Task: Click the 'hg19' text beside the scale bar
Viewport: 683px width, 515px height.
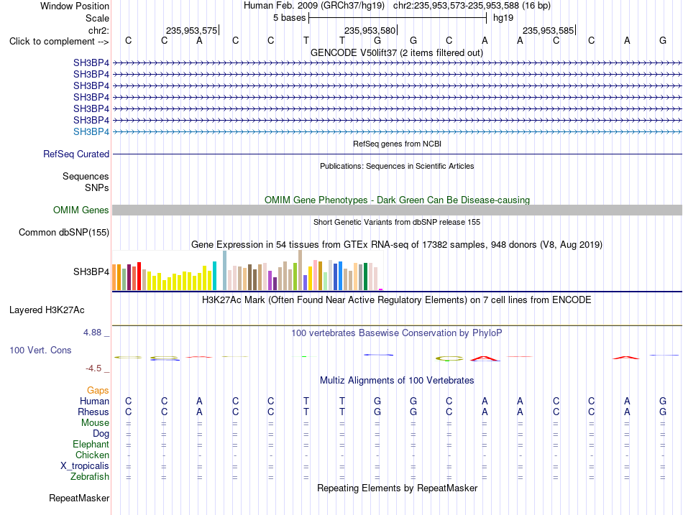Action: (503, 18)
